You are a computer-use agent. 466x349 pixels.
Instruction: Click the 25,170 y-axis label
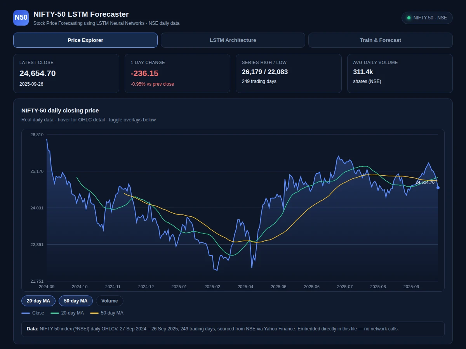37,171
